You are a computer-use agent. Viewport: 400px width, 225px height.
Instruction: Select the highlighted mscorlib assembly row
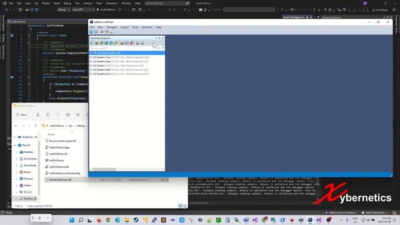coord(127,53)
